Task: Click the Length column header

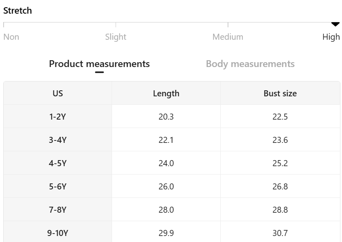Action: click(166, 94)
